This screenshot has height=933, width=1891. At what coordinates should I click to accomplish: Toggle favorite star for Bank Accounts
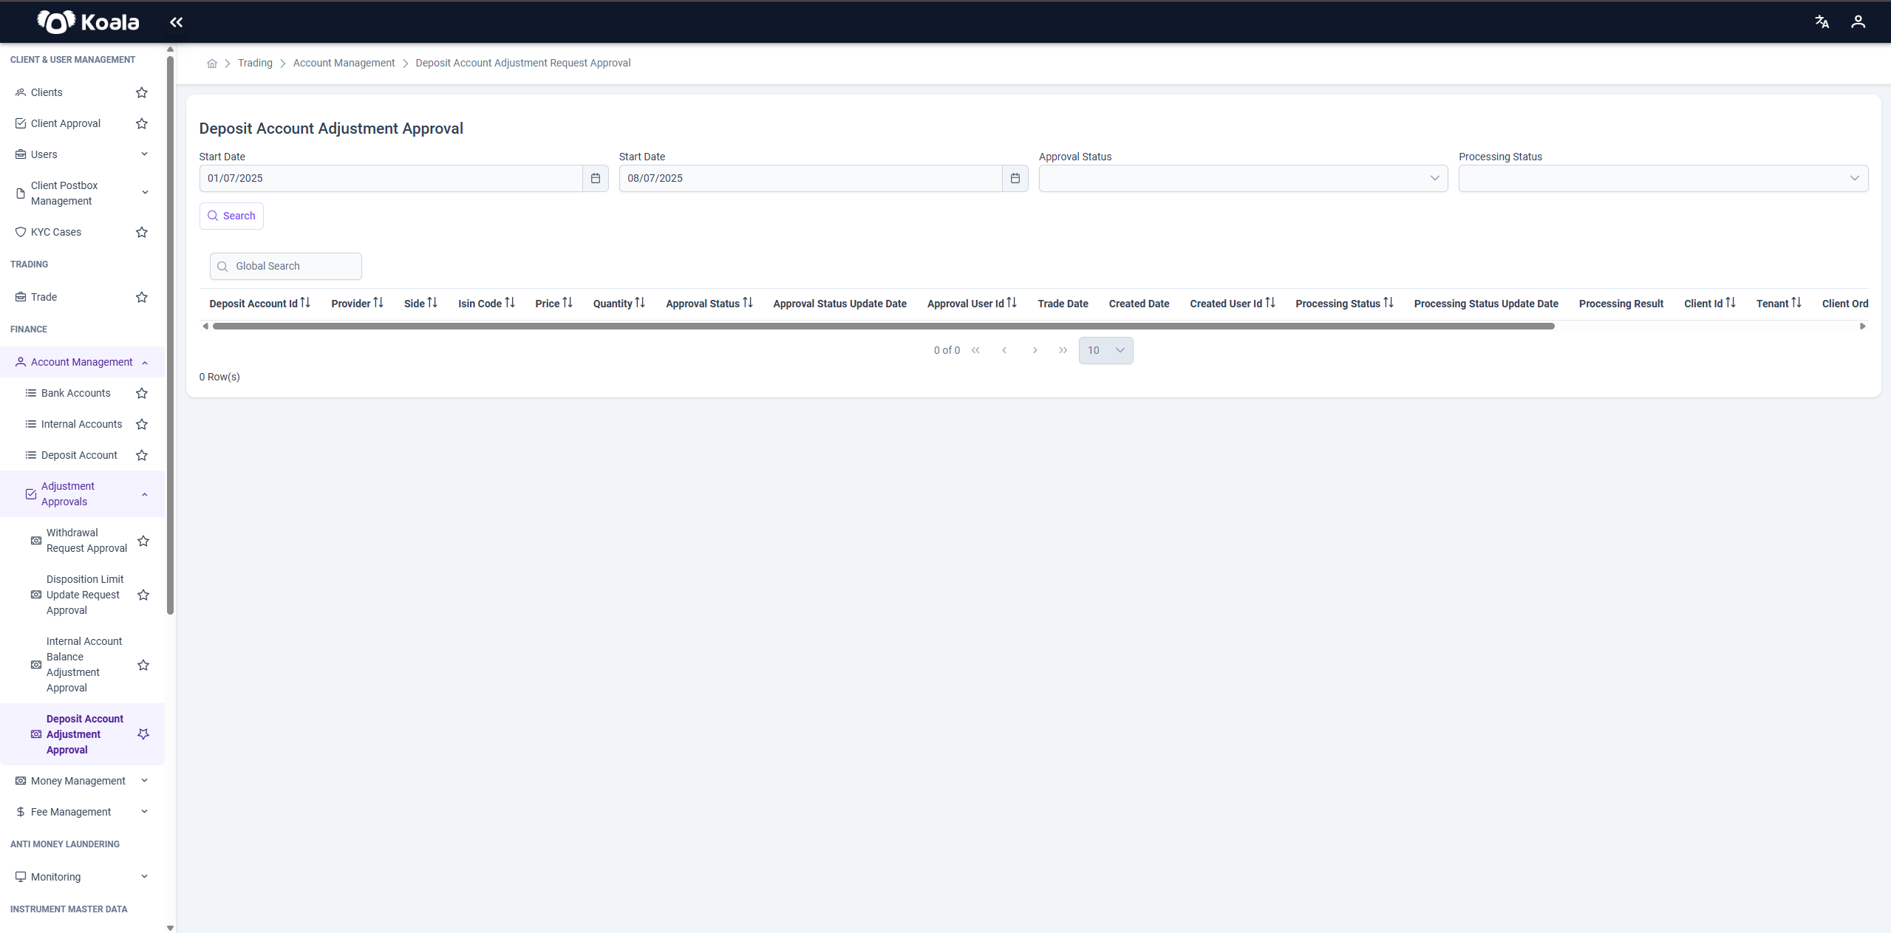click(142, 393)
